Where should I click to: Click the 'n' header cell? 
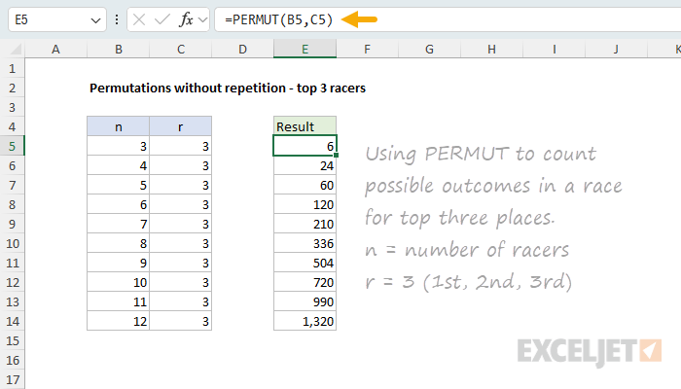[x=118, y=126]
